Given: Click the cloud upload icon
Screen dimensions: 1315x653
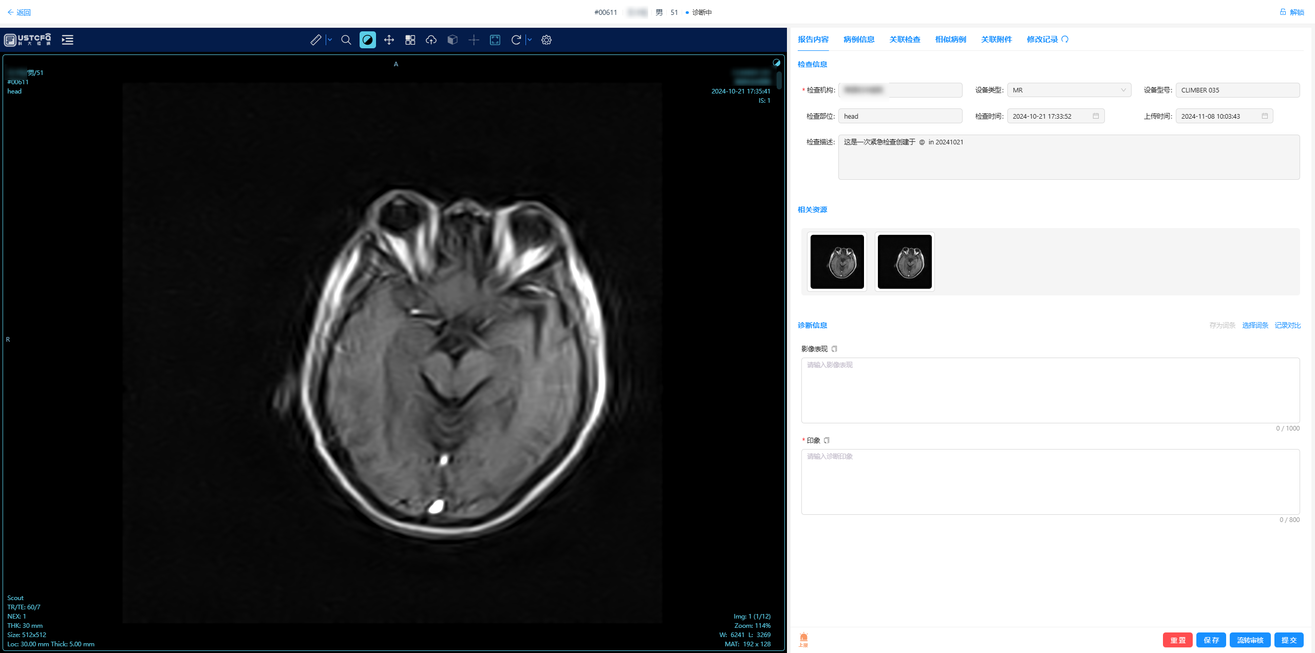Looking at the screenshot, I should coord(431,40).
